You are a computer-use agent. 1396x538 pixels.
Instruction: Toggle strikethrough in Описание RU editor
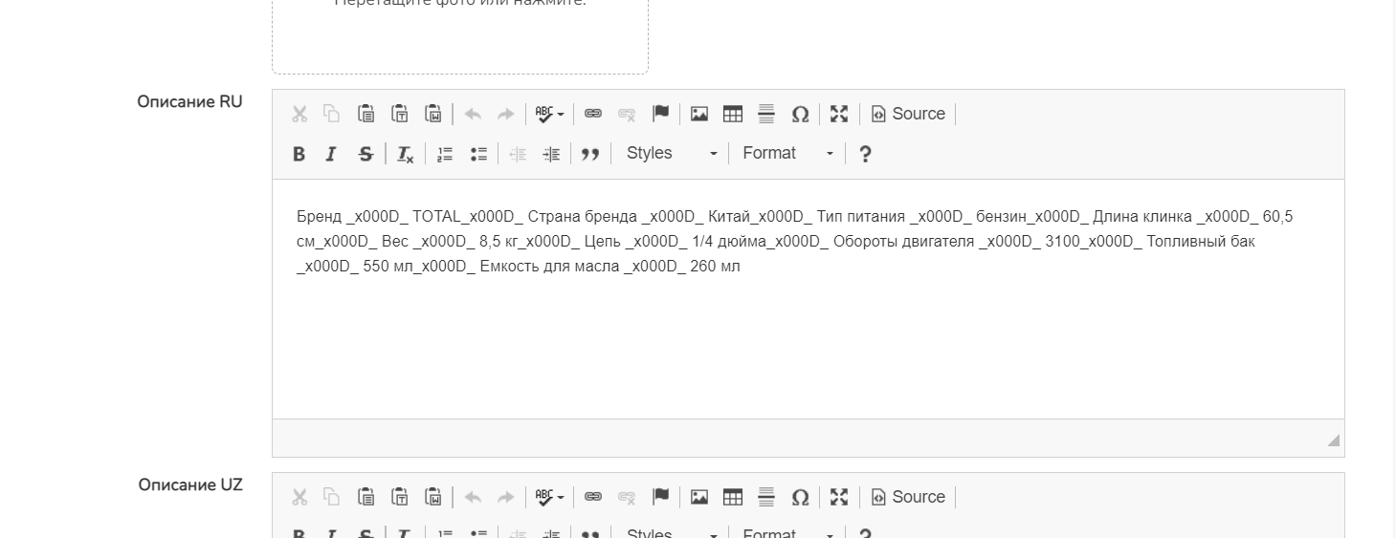(366, 154)
